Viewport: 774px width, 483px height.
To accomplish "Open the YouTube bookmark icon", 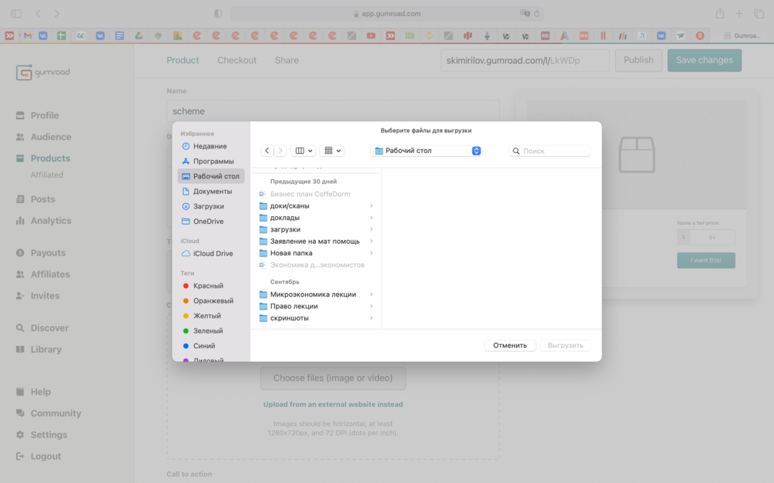I will (371, 35).
